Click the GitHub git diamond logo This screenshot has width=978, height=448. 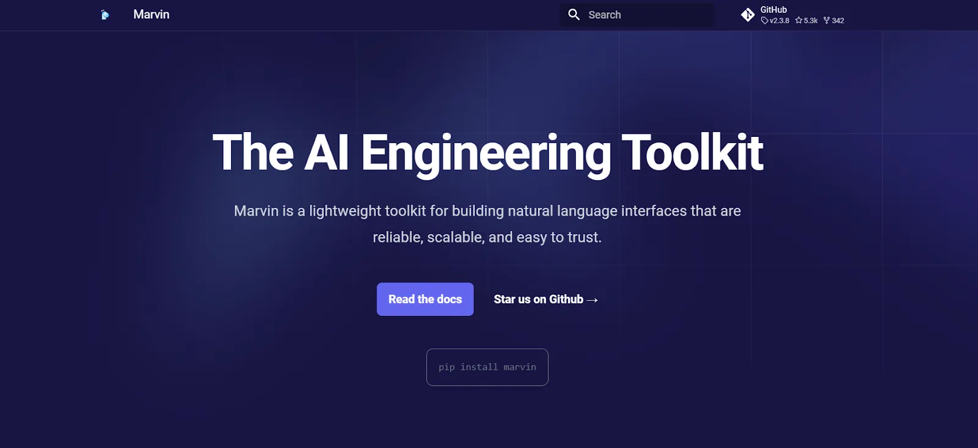[748, 15]
